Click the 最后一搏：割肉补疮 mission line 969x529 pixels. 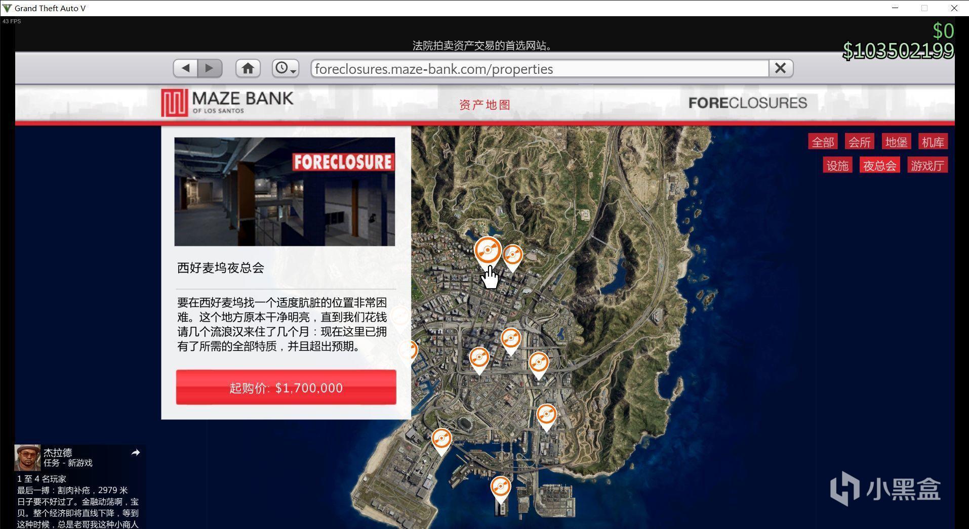tap(72, 490)
